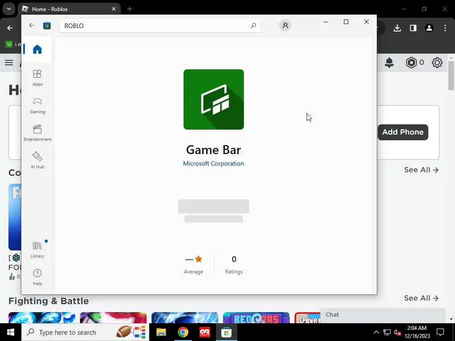This screenshot has height=341, width=455.
Task: Open the Apps section in Store sidebar
Action: tap(37, 78)
